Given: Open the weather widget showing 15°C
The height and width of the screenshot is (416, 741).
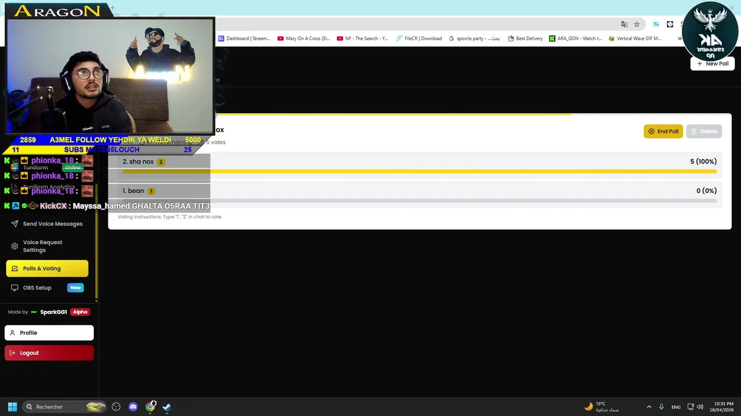Looking at the screenshot, I should [602, 407].
